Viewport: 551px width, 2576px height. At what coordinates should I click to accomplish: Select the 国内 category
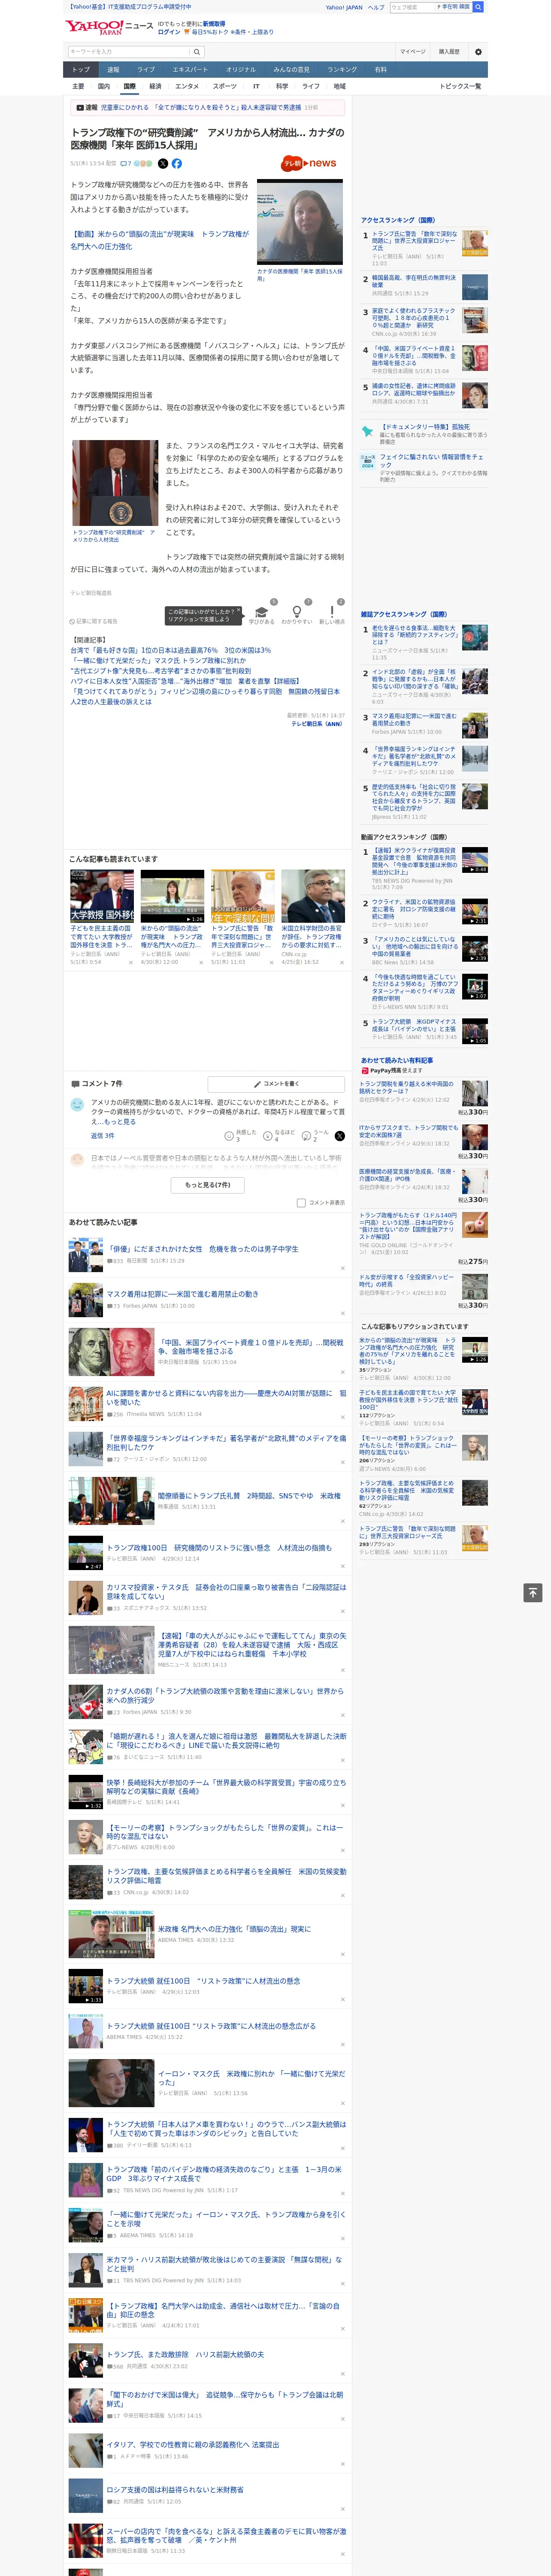coord(104,86)
